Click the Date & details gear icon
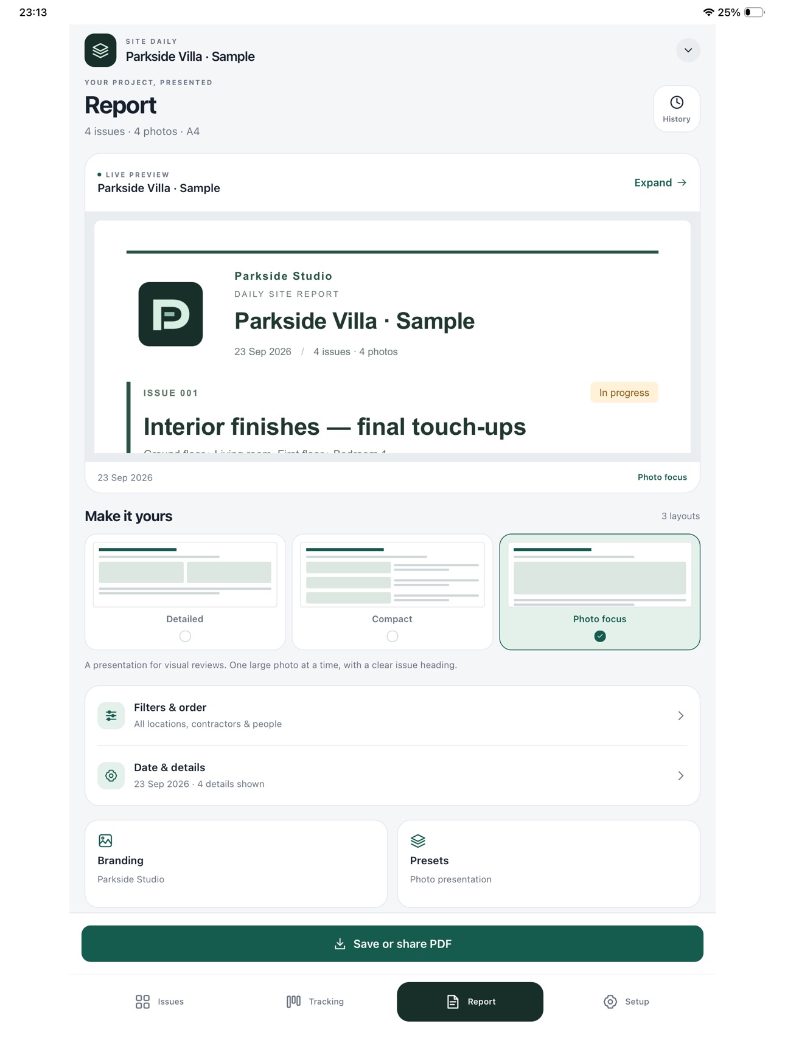785x1046 pixels. [111, 775]
